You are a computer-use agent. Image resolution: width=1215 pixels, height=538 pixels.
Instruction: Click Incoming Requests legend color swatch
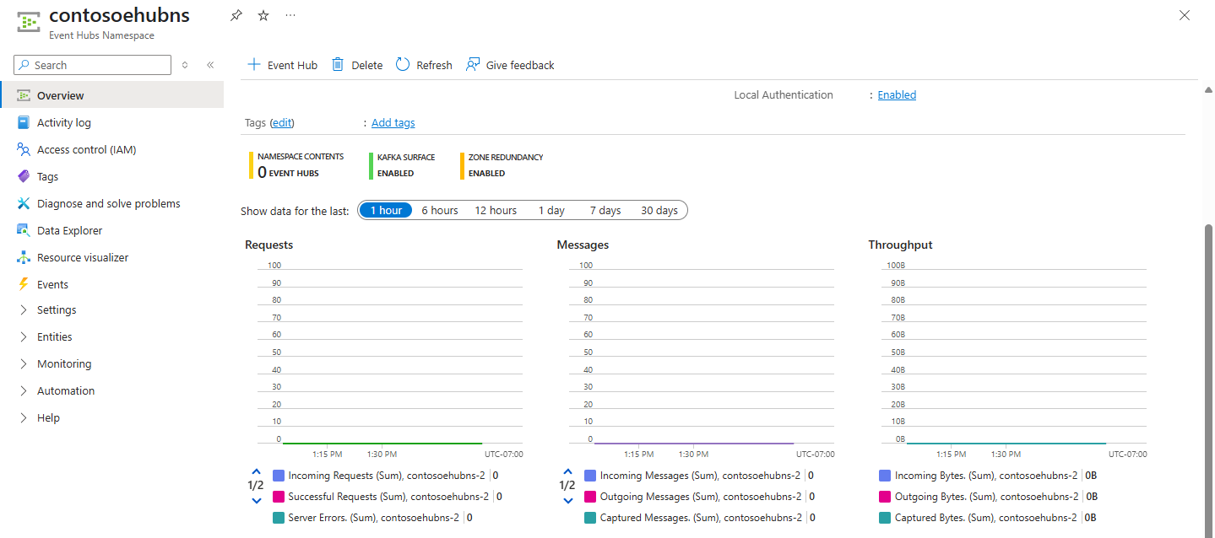(279, 476)
